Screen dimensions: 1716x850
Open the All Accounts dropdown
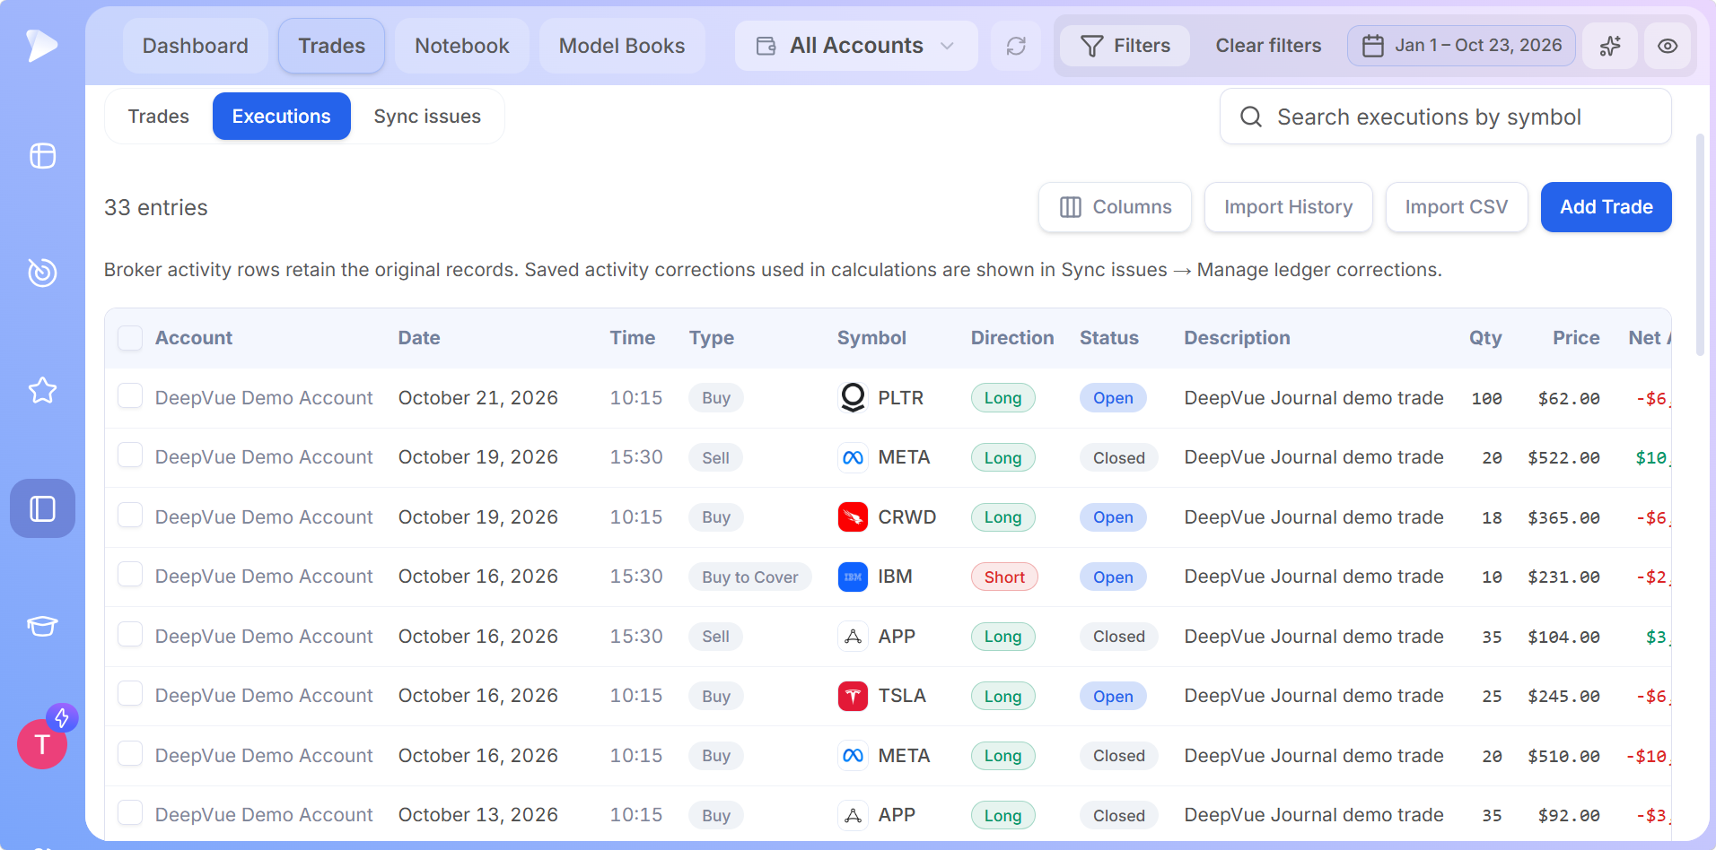coord(855,46)
